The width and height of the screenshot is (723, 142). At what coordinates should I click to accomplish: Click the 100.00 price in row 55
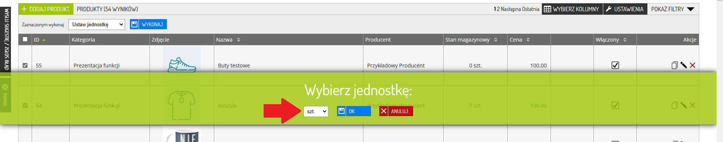(x=538, y=66)
